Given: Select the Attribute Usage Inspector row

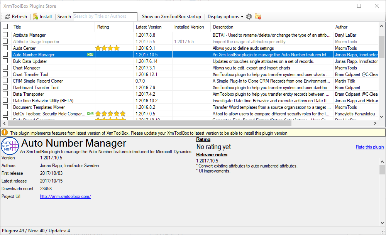Looking at the screenshot, I should tap(190, 42).
